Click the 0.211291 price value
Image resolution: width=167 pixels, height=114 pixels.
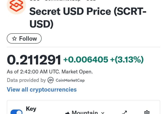click(x=34, y=60)
